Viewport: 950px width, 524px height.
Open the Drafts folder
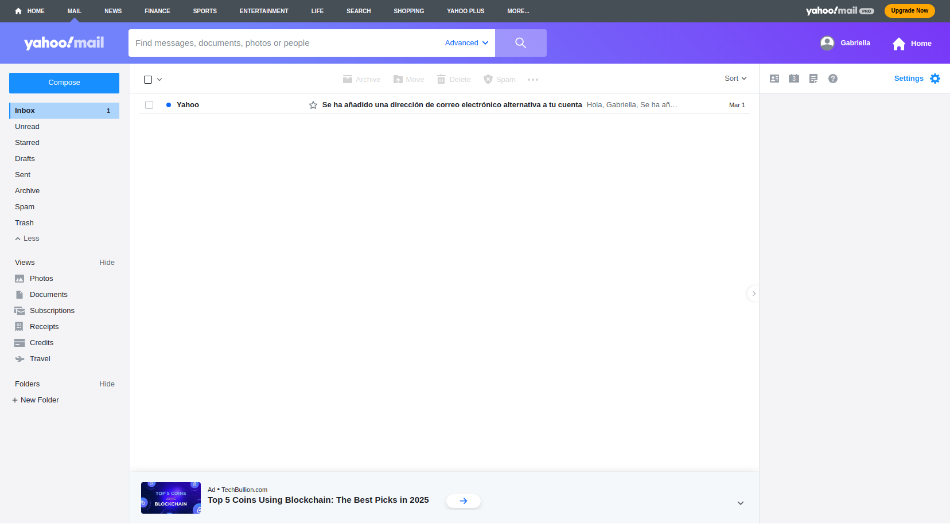[x=25, y=159]
